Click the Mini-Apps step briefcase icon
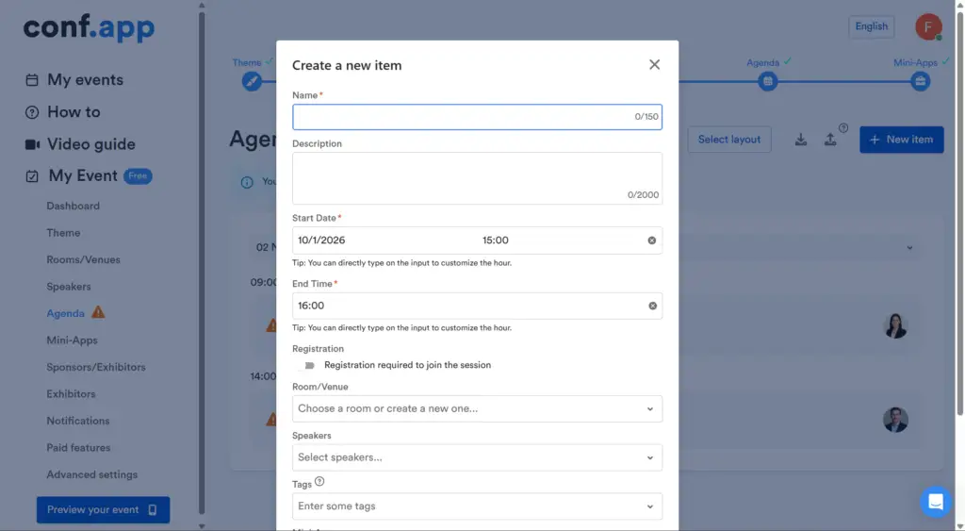 pyautogui.click(x=920, y=81)
